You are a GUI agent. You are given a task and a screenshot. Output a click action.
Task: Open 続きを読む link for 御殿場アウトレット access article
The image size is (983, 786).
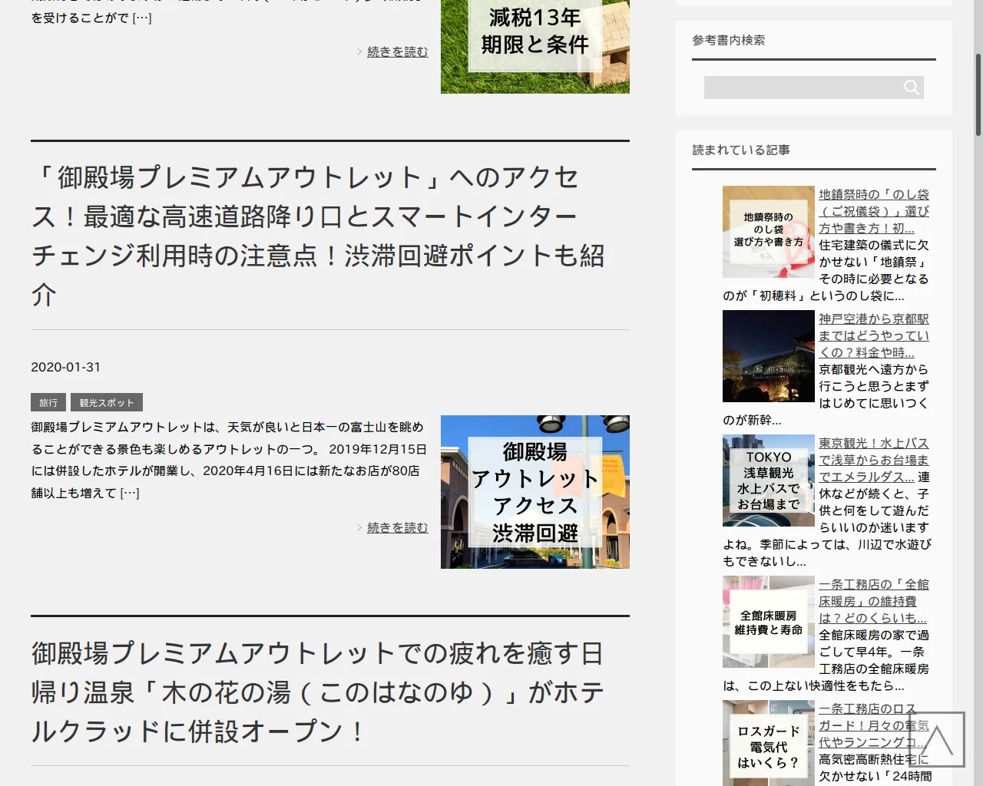[397, 527]
